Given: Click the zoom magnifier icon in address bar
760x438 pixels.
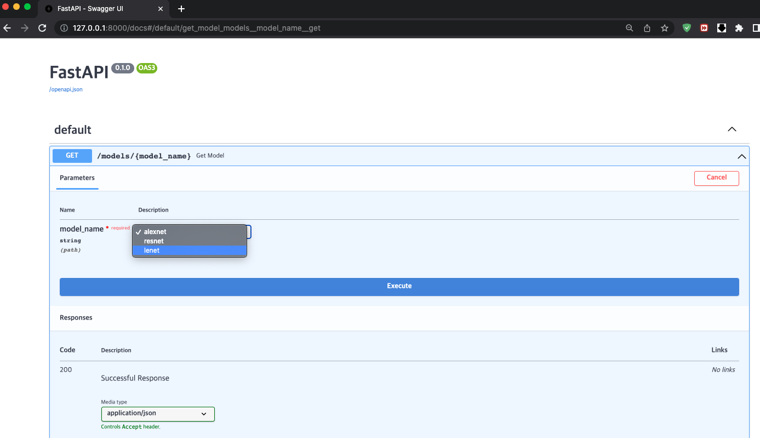Looking at the screenshot, I should coord(630,28).
